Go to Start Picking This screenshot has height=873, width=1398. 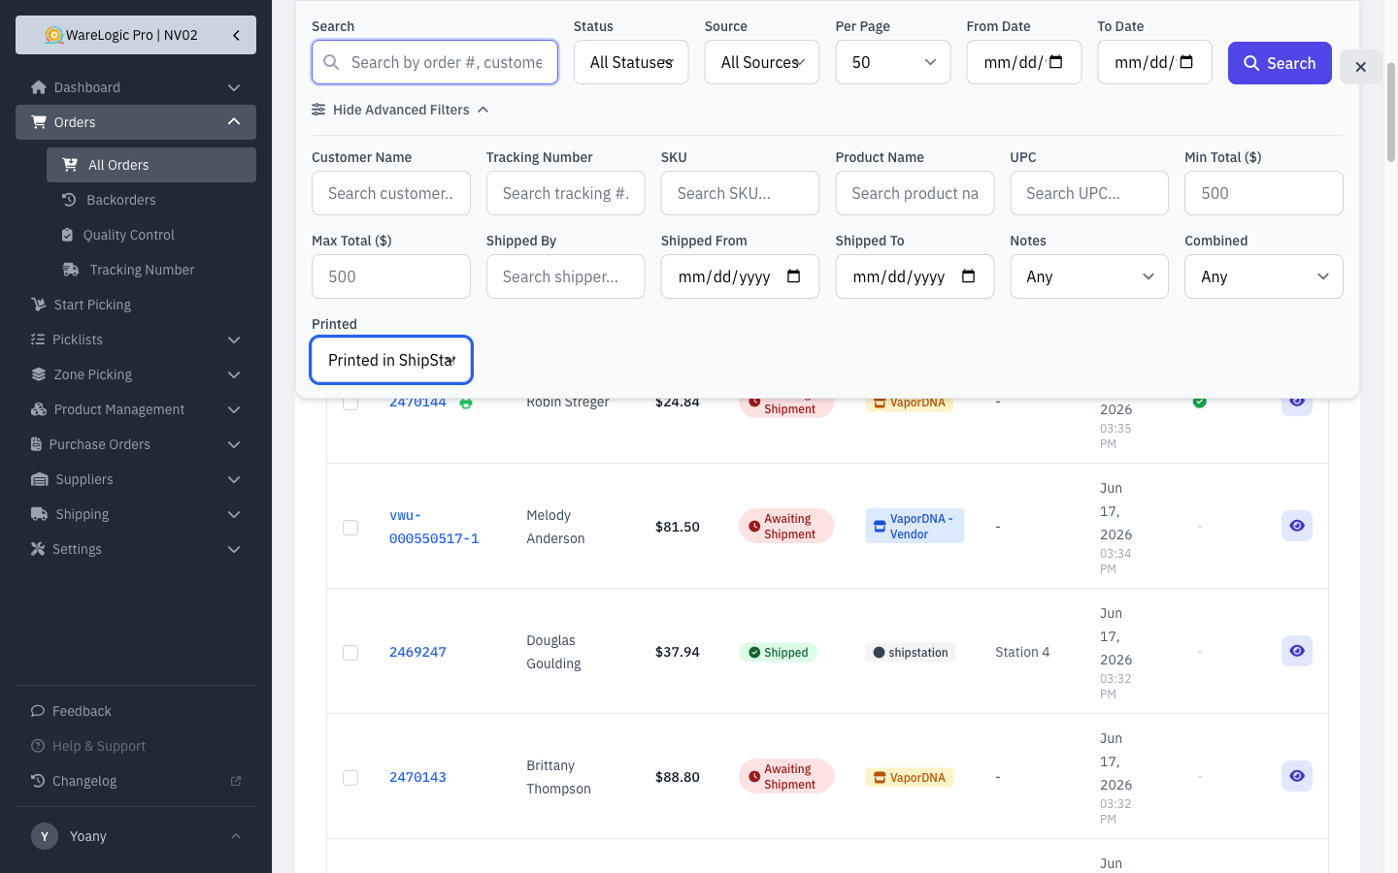[x=136, y=305]
